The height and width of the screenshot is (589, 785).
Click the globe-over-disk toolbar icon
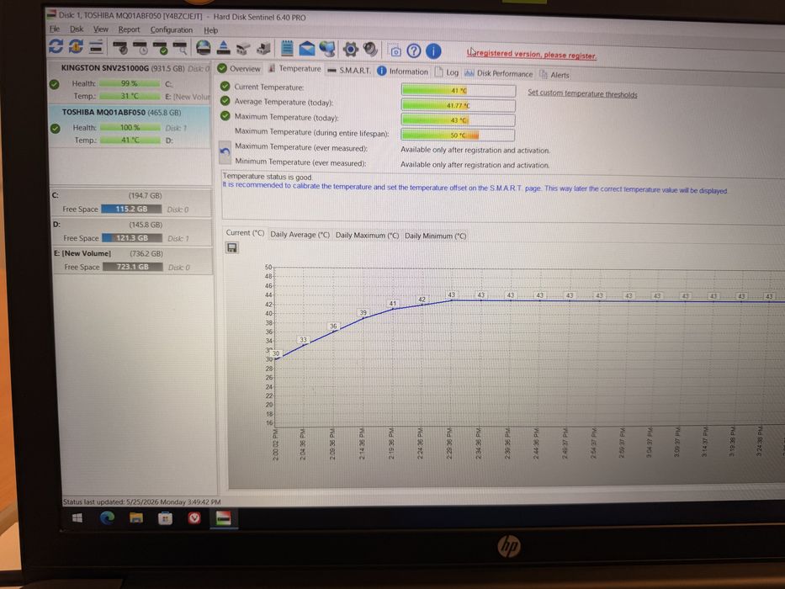(x=204, y=48)
